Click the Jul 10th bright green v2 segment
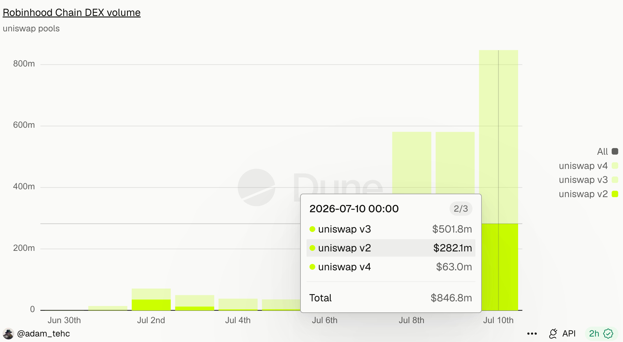The image size is (623, 342). [x=500, y=267]
